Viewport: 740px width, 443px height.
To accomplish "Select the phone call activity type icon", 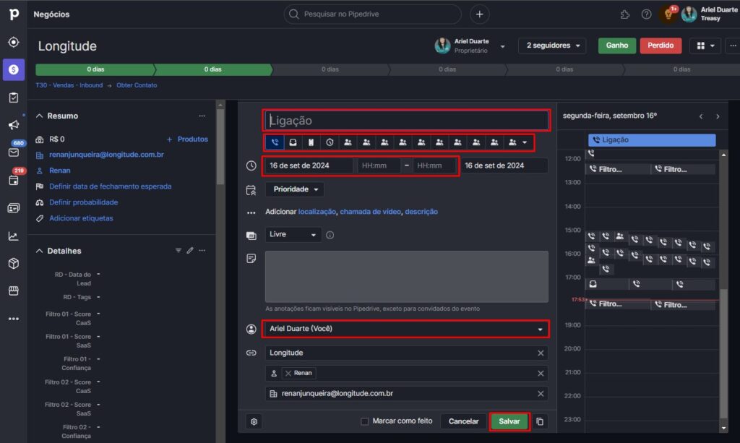I will click(x=275, y=142).
